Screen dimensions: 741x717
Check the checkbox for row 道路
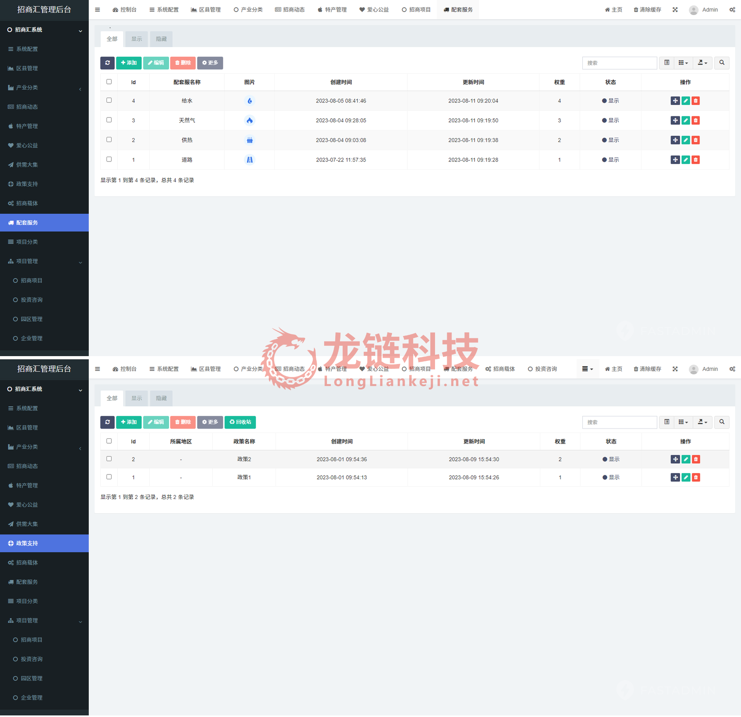click(x=109, y=159)
